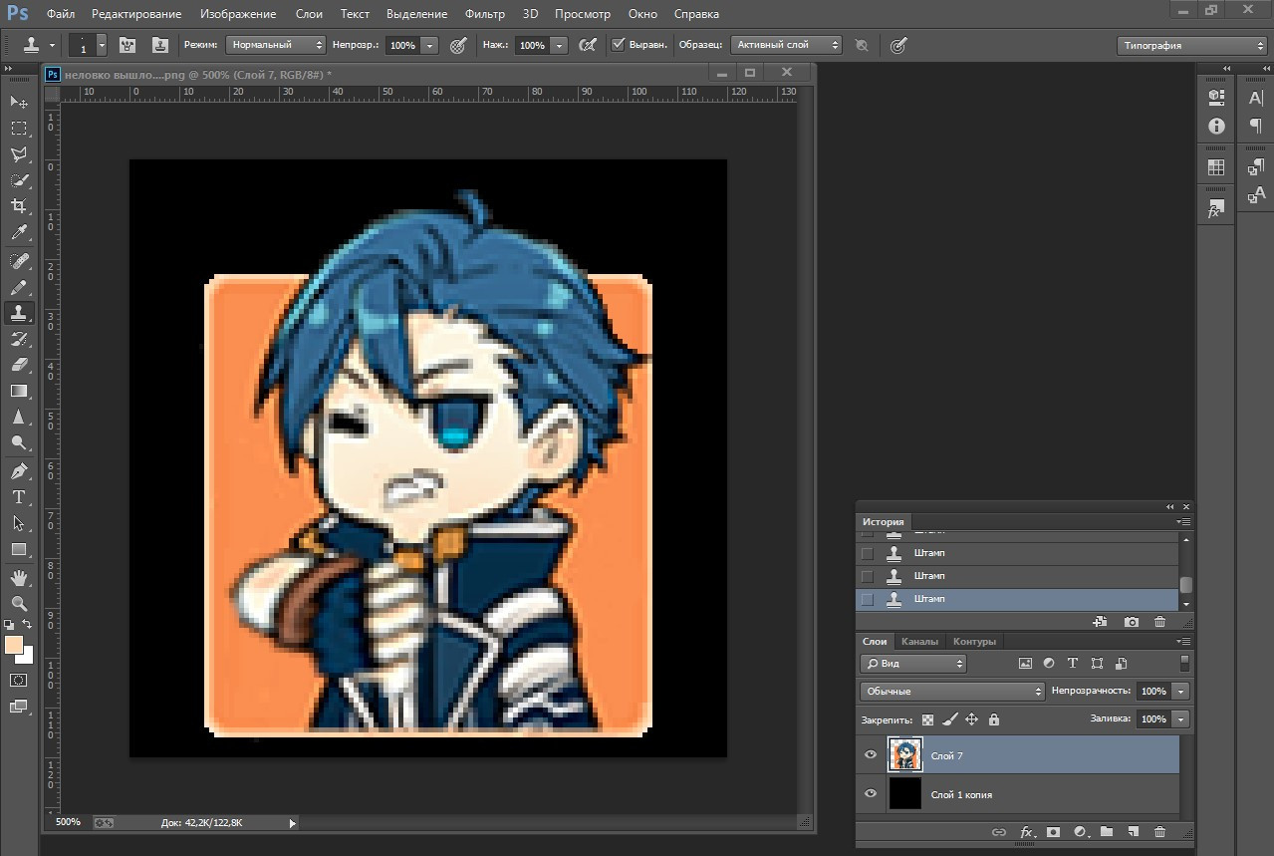The width and height of the screenshot is (1274, 856).
Task: Click the foreground color swatch
Action: 14,646
